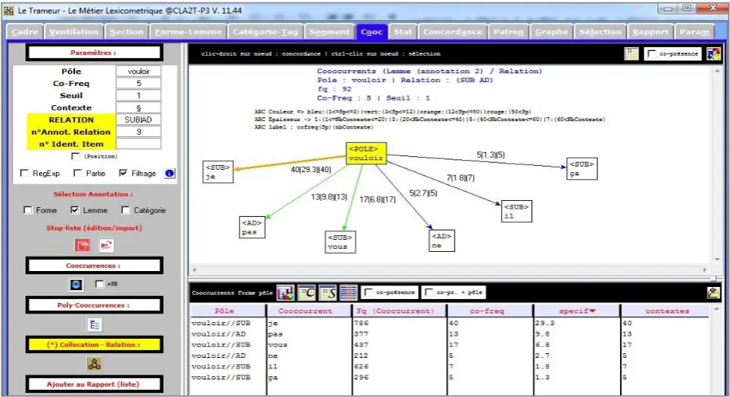This screenshot has width=730, height=397.
Task: Click the stop-list import icon
Action: (x=107, y=245)
